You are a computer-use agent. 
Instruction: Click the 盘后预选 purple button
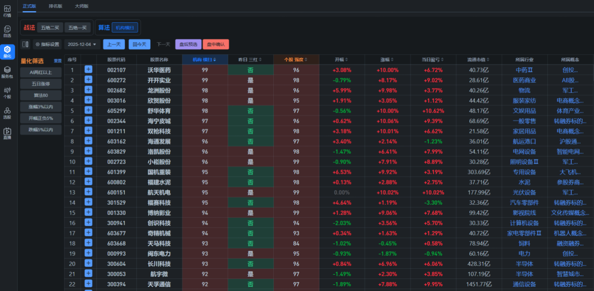pyautogui.click(x=188, y=44)
